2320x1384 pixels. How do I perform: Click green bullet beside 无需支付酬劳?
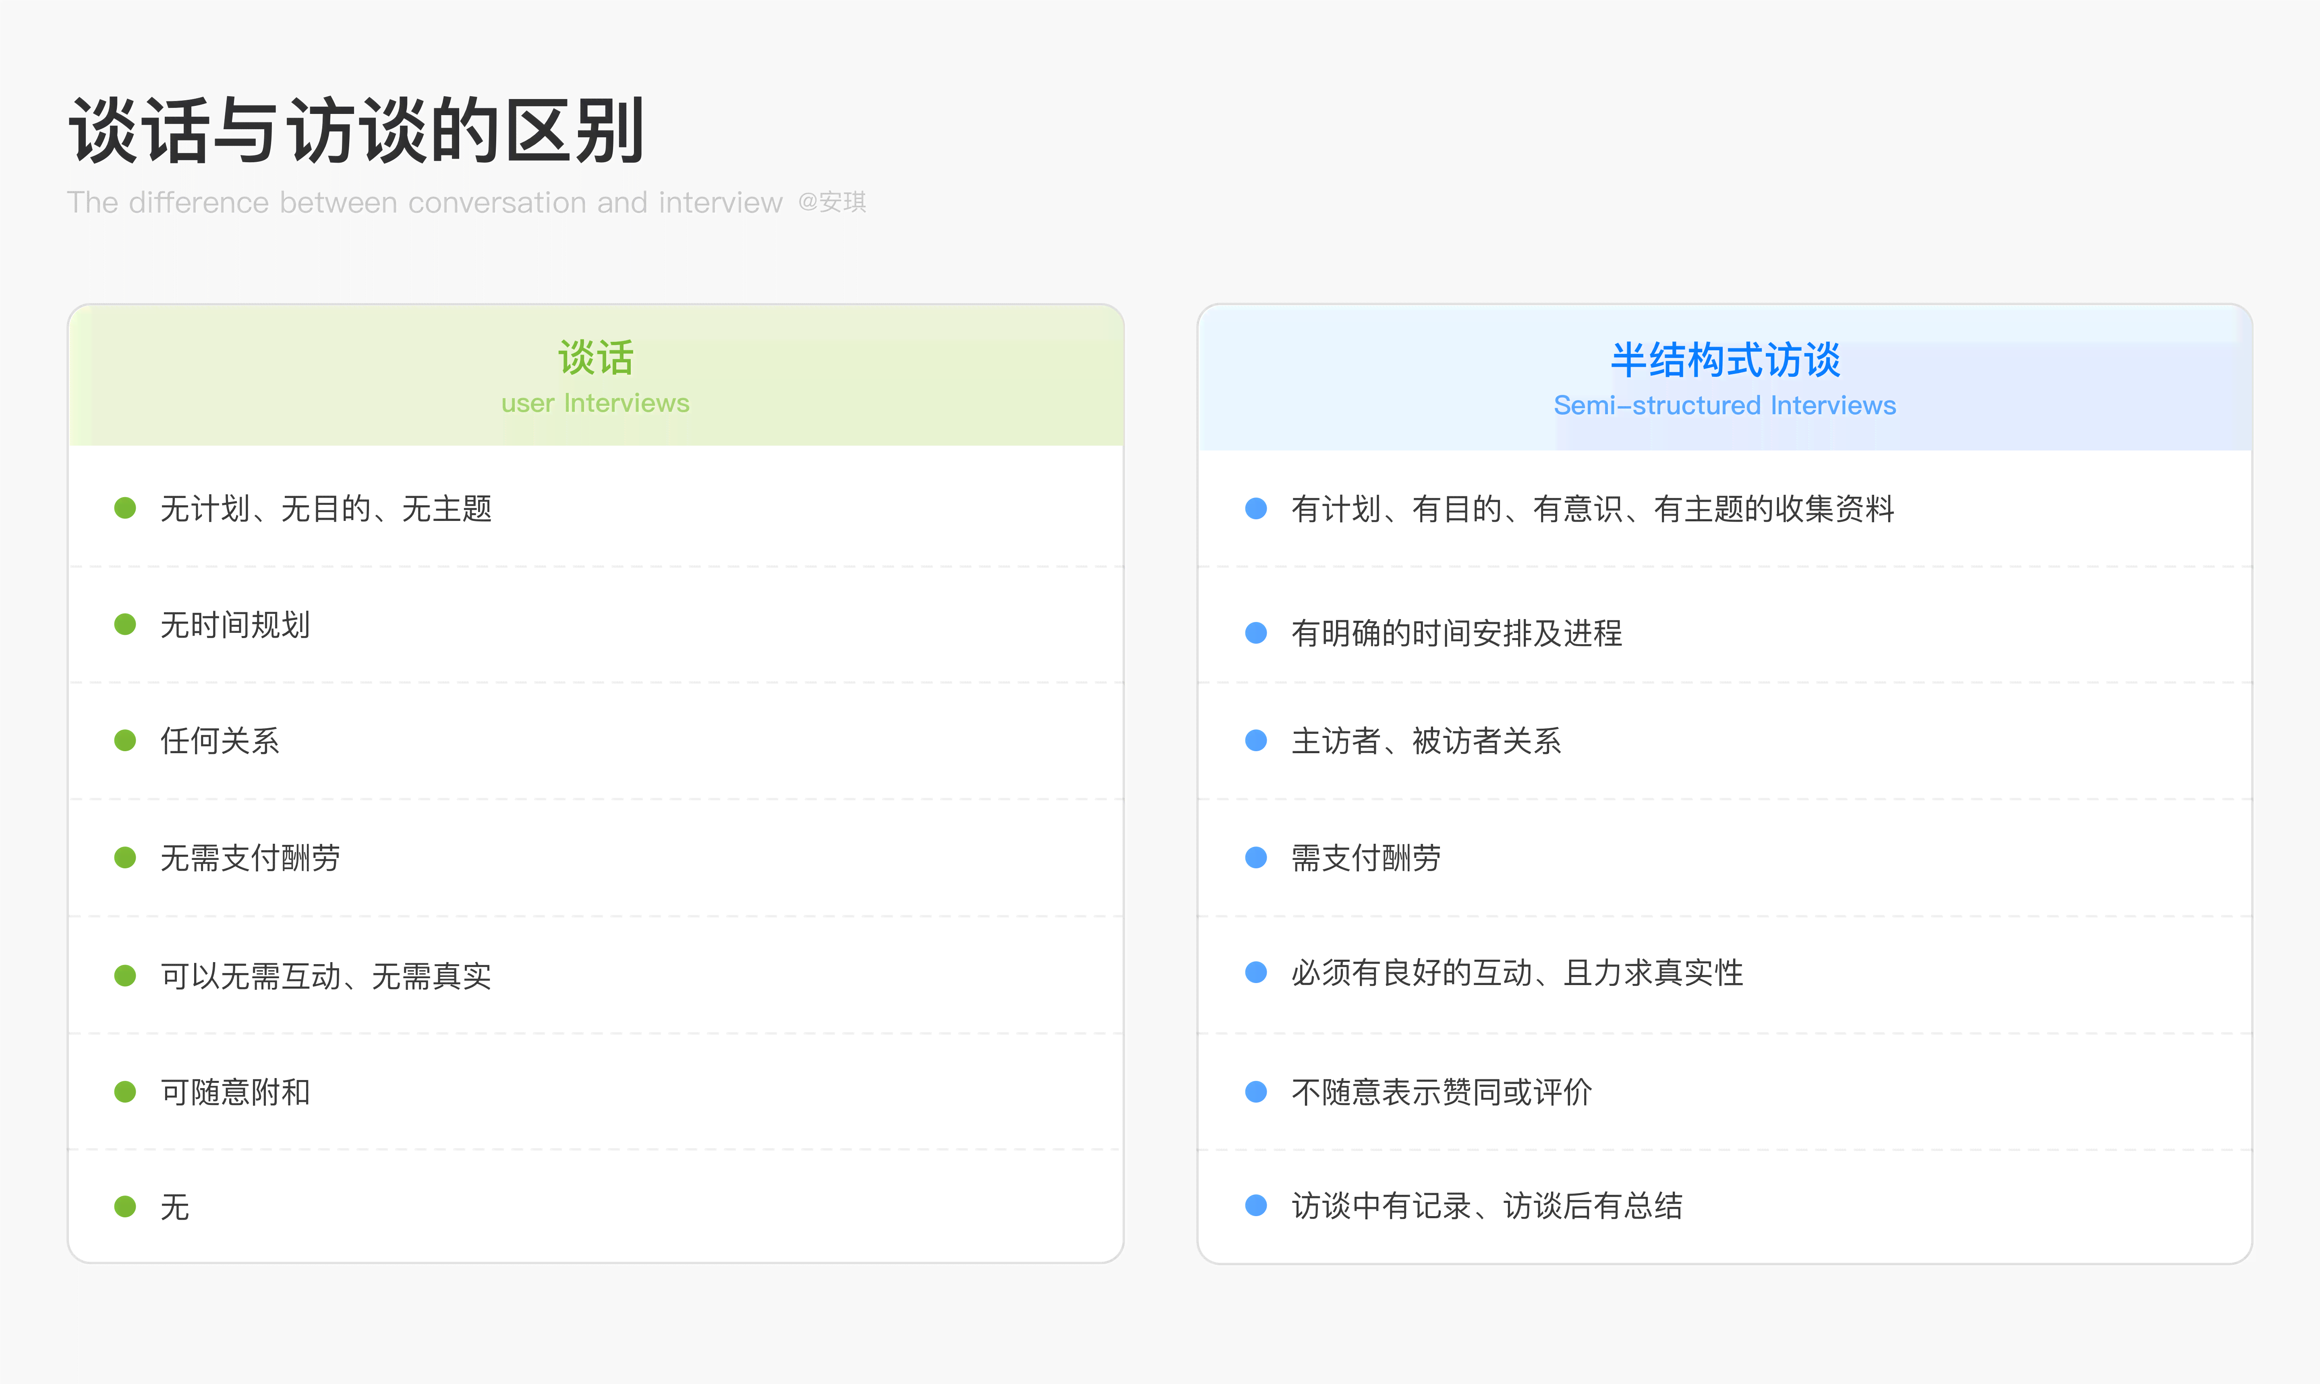click(125, 857)
